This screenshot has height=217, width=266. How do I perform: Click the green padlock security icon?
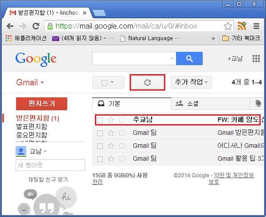(x=50, y=26)
